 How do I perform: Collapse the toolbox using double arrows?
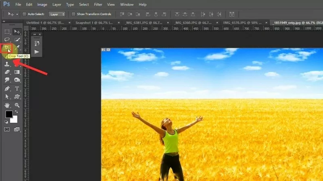click(4, 21)
